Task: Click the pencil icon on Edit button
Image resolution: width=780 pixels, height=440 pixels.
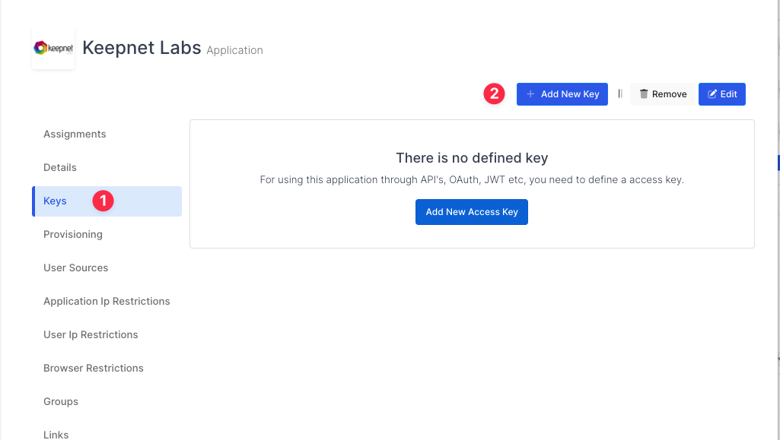Action: (712, 94)
